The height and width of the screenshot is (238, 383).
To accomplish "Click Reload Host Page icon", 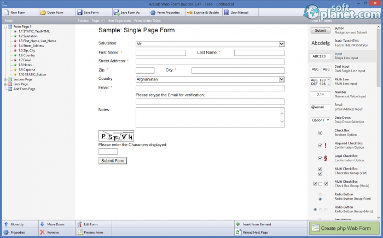I will 238,233.
